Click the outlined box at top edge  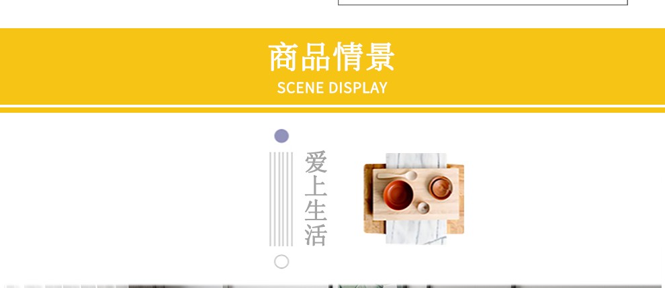click(483, 3)
